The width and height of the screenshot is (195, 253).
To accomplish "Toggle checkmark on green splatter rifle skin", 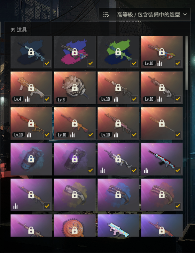I will [x=134, y=63].
